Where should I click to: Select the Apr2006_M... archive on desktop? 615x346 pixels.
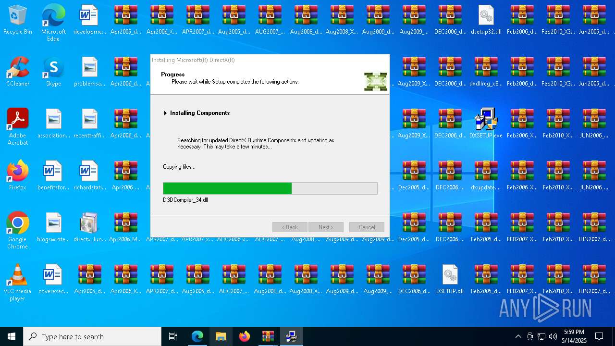click(x=125, y=228)
